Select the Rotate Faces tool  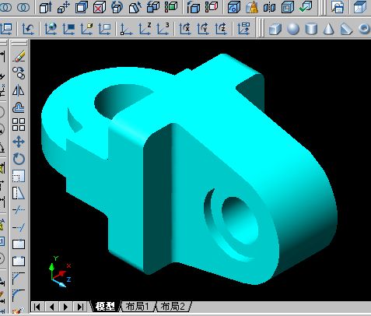(117, 7)
